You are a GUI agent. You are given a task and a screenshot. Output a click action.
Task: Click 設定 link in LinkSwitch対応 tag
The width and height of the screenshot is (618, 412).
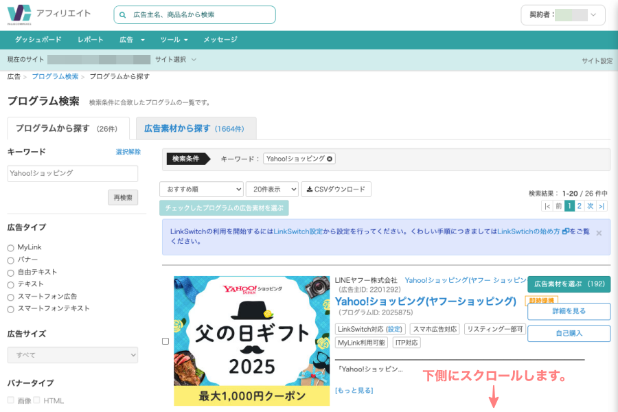[394, 329]
